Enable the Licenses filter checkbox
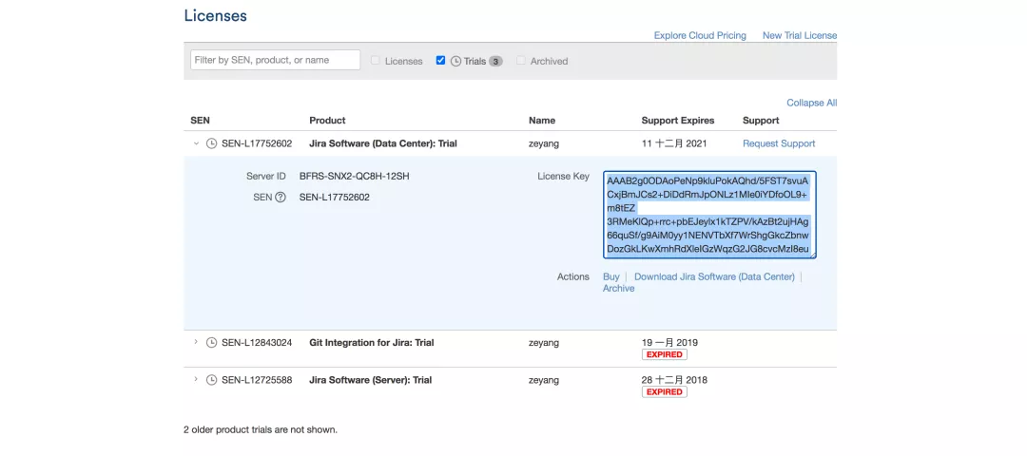 click(376, 60)
